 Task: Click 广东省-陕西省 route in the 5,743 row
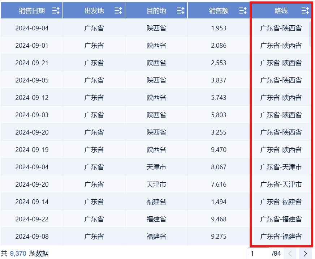[281, 98]
